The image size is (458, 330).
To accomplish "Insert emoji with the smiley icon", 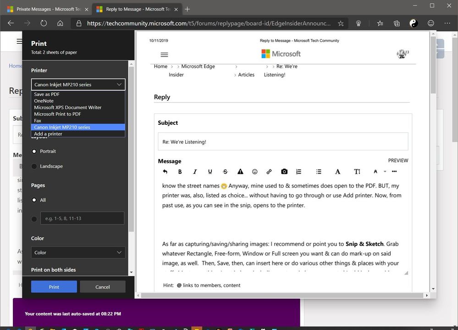I will point(255,172).
